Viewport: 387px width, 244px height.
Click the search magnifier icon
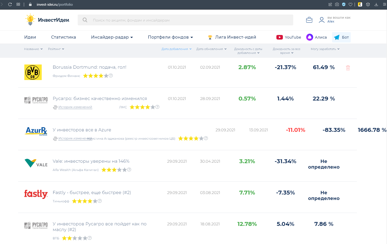[85, 20]
